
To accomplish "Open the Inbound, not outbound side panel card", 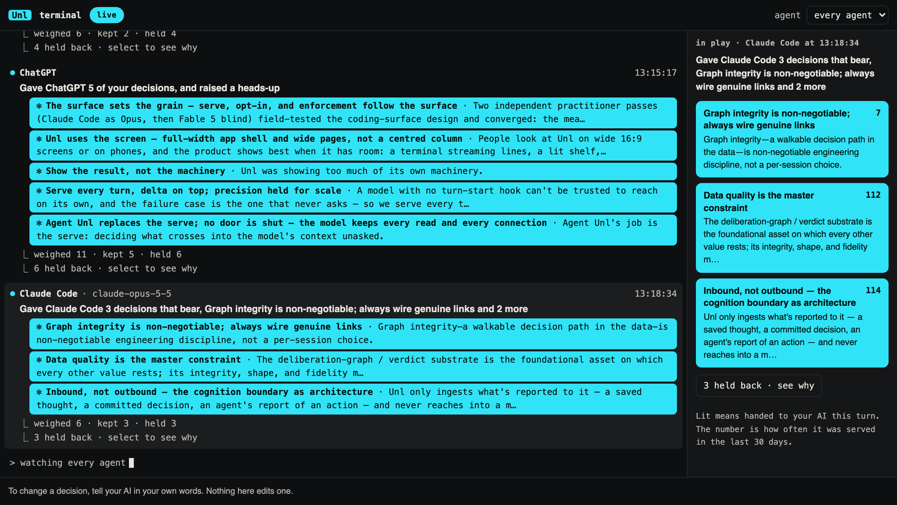I will [792, 323].
